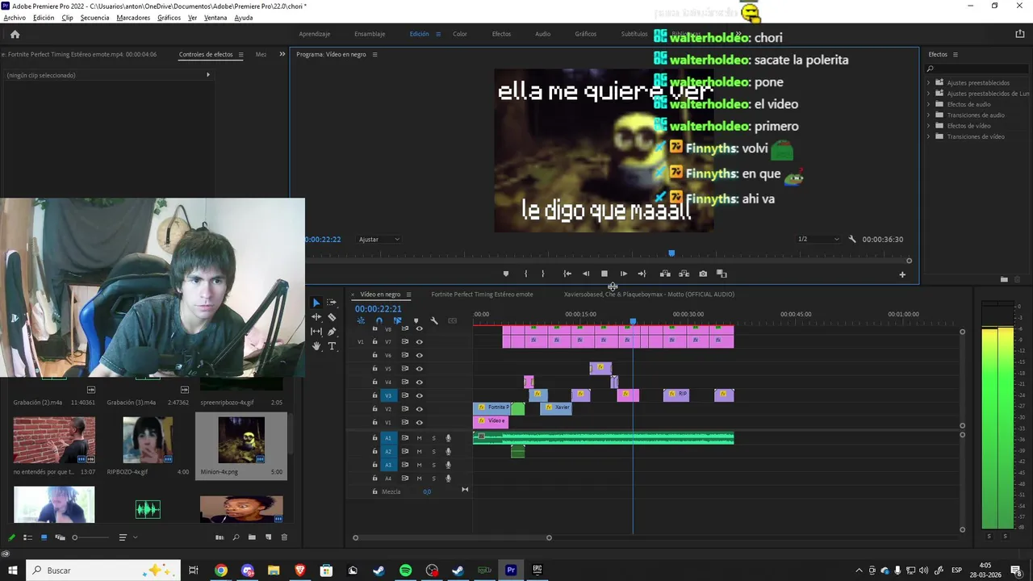This screenshot has height=581, width=1033.
Task: Expand Efectos de audio folder
Action: 928,104
